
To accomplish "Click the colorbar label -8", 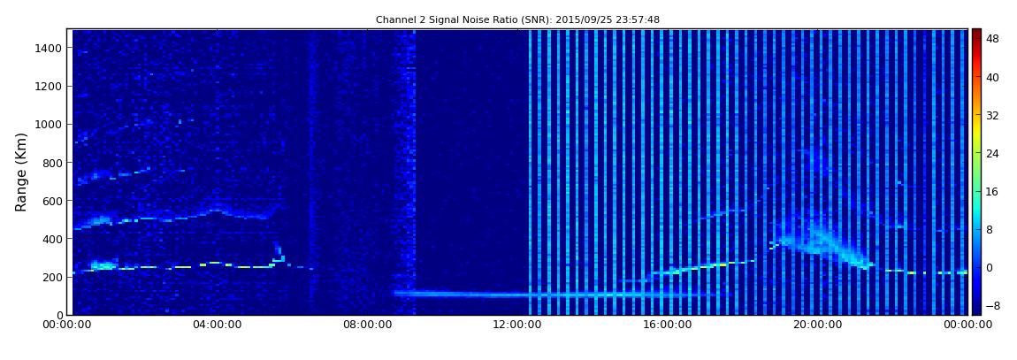I will tap(992, 305).
